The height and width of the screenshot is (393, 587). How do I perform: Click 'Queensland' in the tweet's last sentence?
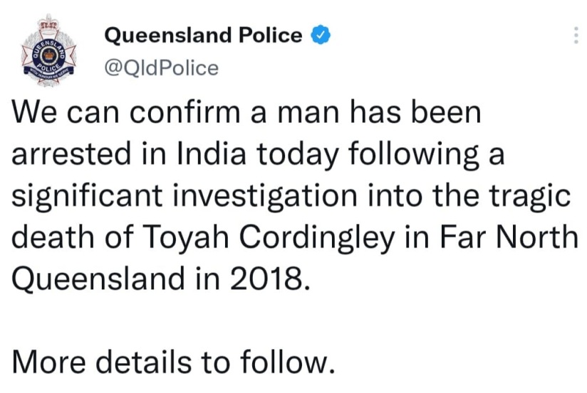98,280
